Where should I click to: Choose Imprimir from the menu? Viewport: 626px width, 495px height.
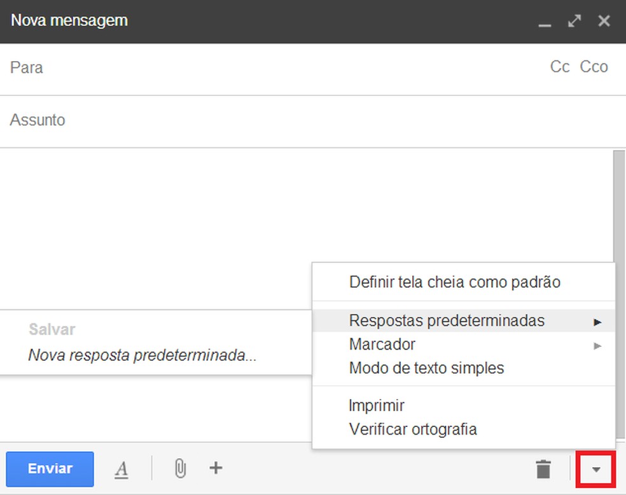(x=375, y=405)
